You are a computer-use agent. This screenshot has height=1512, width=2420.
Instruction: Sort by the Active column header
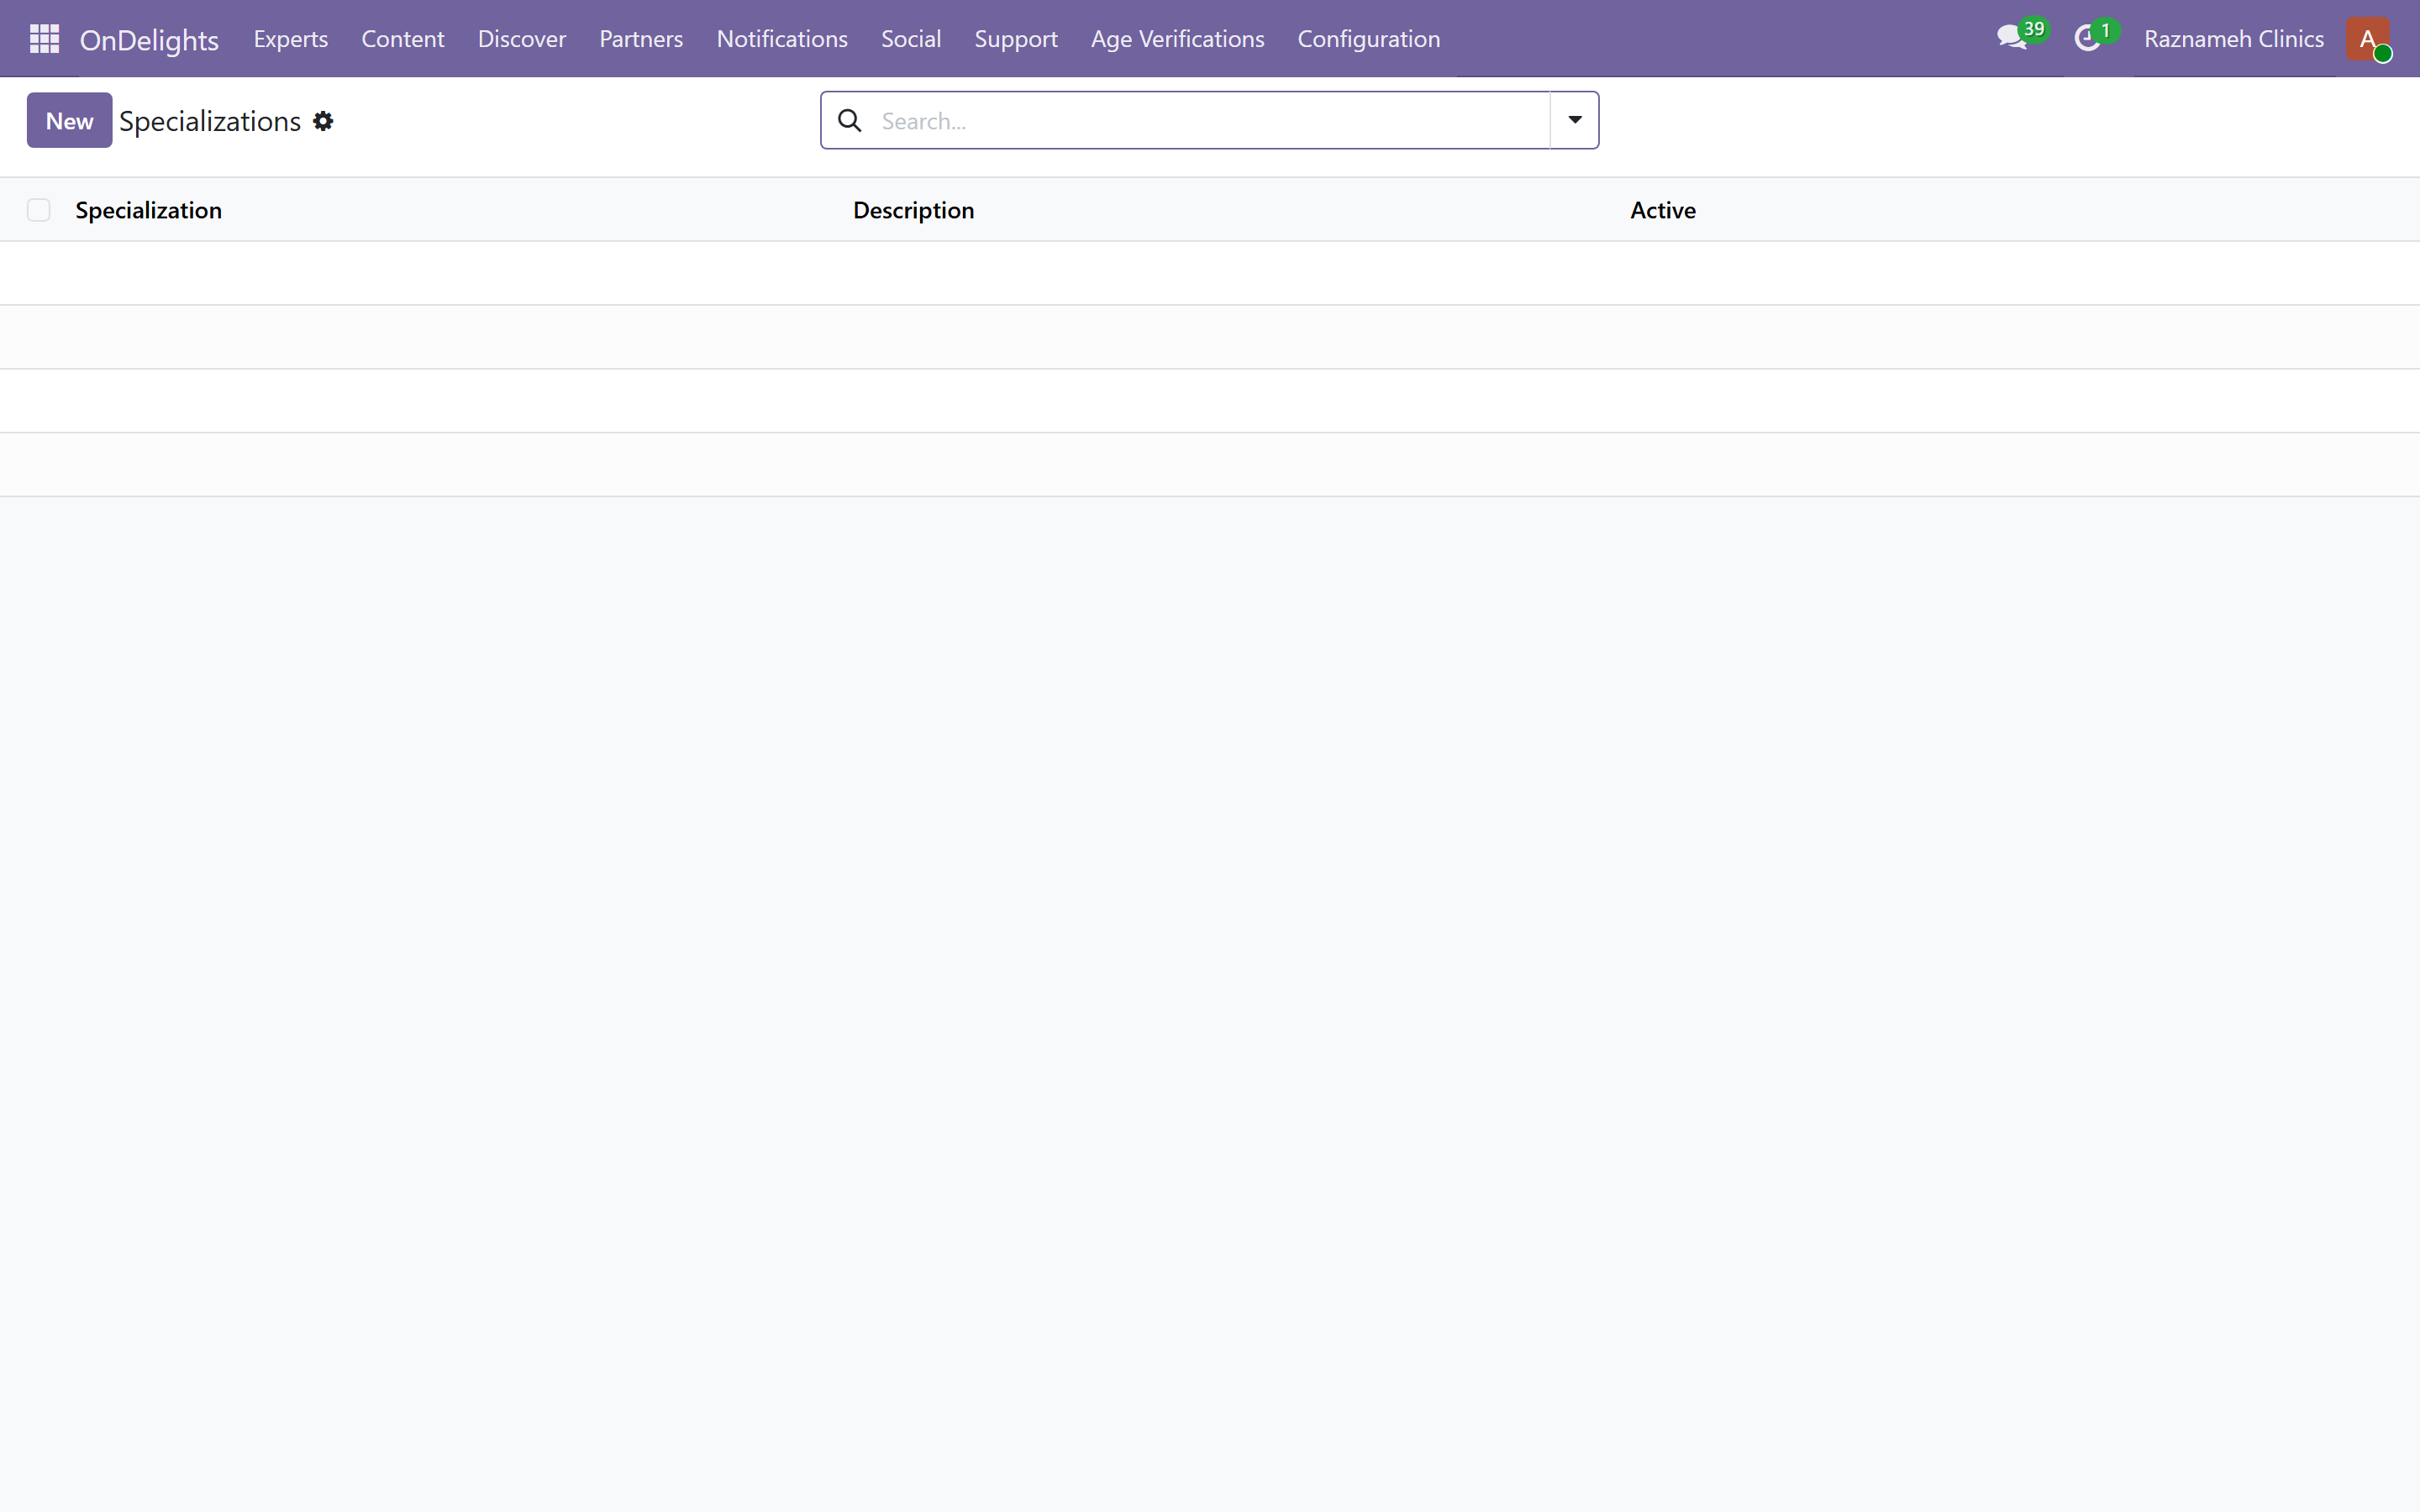point(1663,210)
